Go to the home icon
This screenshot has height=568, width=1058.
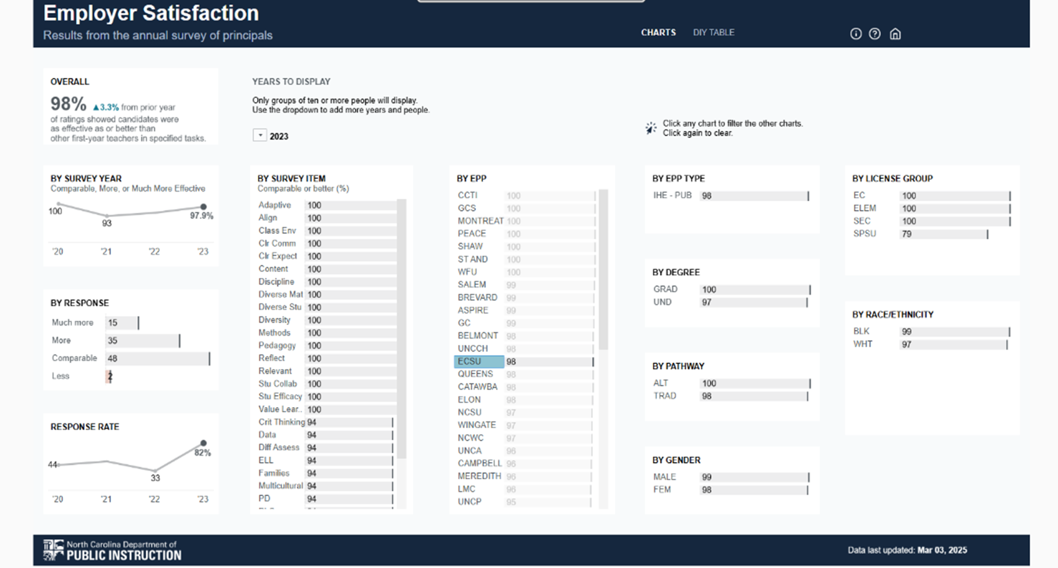click(895, 34)
